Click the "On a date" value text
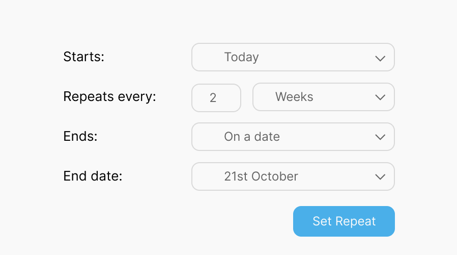Screen dimensions: 457x255 [x=252, y=137]
